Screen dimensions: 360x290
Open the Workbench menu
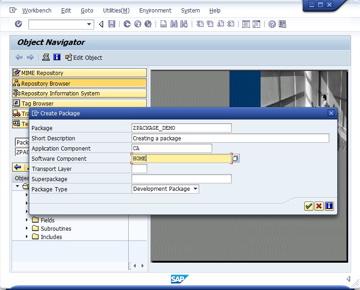[x=37, y=11]
